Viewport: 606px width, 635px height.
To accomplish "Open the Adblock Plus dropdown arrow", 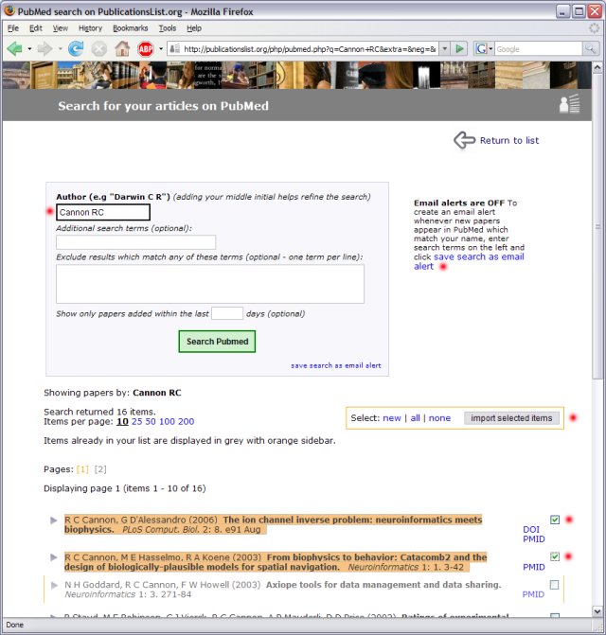I will click(161, 48).
